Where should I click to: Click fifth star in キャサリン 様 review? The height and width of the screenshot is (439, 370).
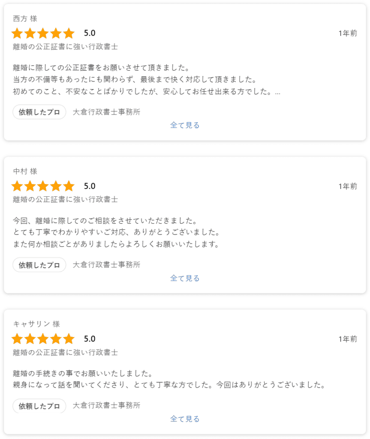coord(69,339)
